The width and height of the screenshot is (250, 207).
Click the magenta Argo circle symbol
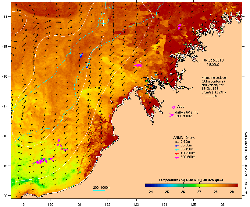(x=174, y=107)
